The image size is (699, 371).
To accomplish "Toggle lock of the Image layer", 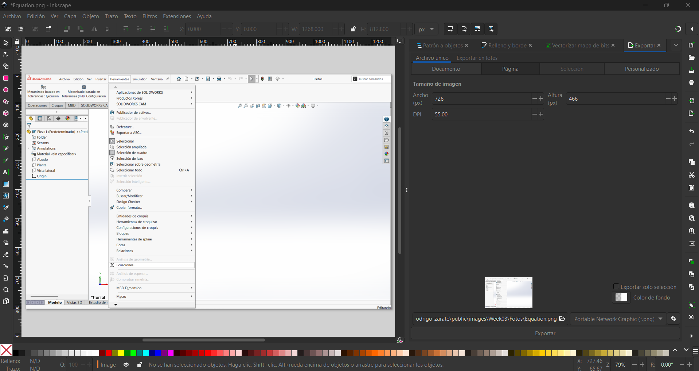I will point(139,364).
